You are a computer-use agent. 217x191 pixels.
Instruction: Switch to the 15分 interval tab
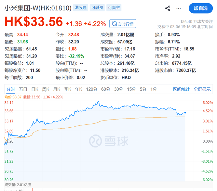(131, 89)
